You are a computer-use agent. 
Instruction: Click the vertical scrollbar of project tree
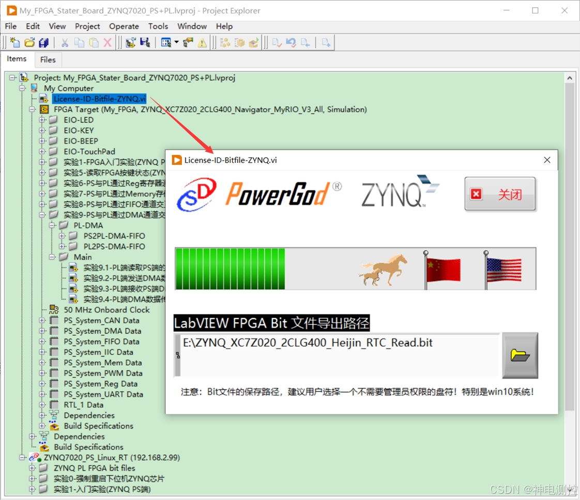click(x=570, y=247)
